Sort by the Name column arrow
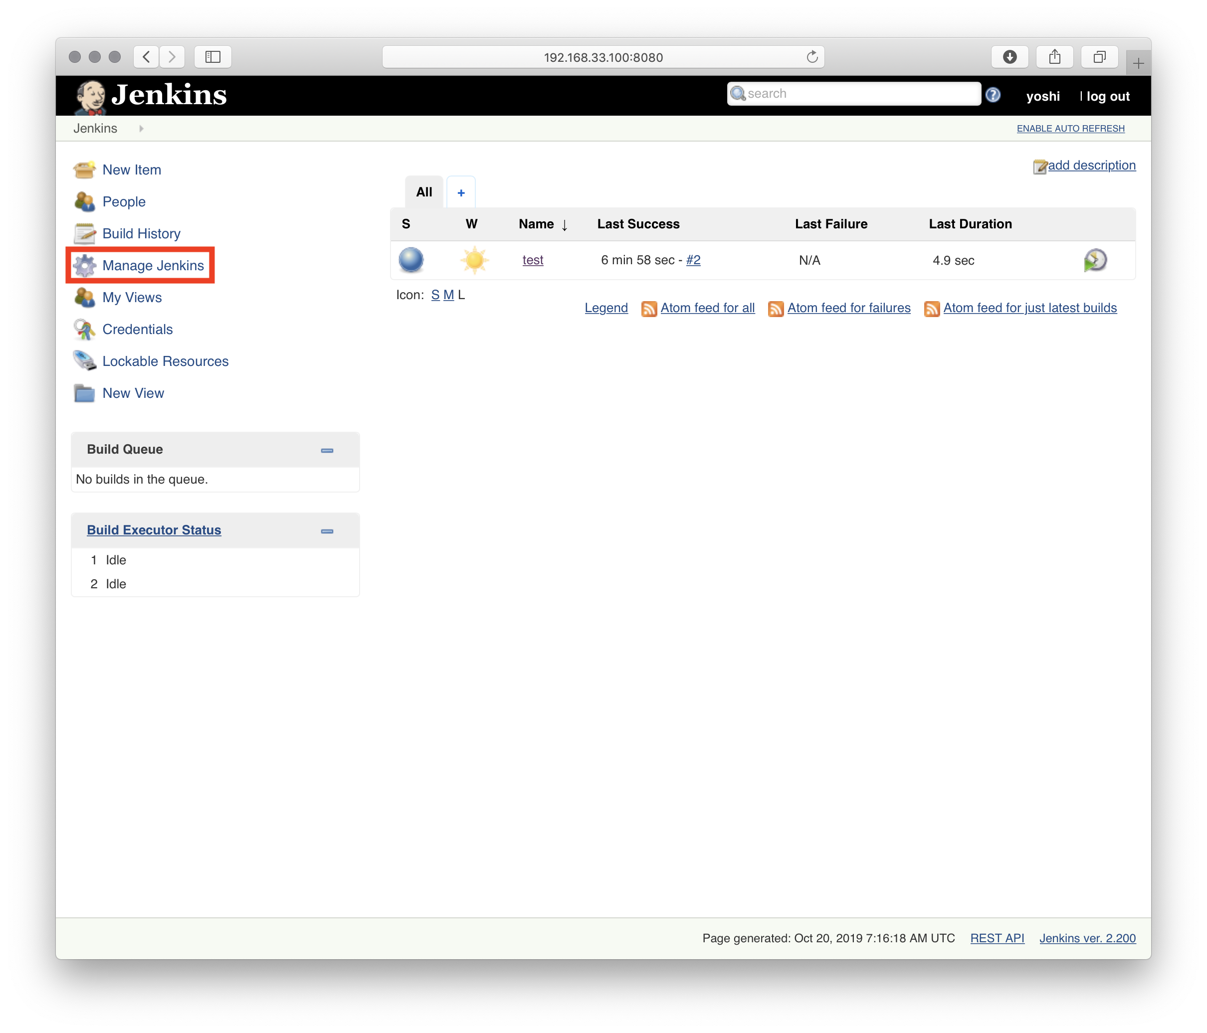Screen dimensions: 1207x1033 click(565, 225)
